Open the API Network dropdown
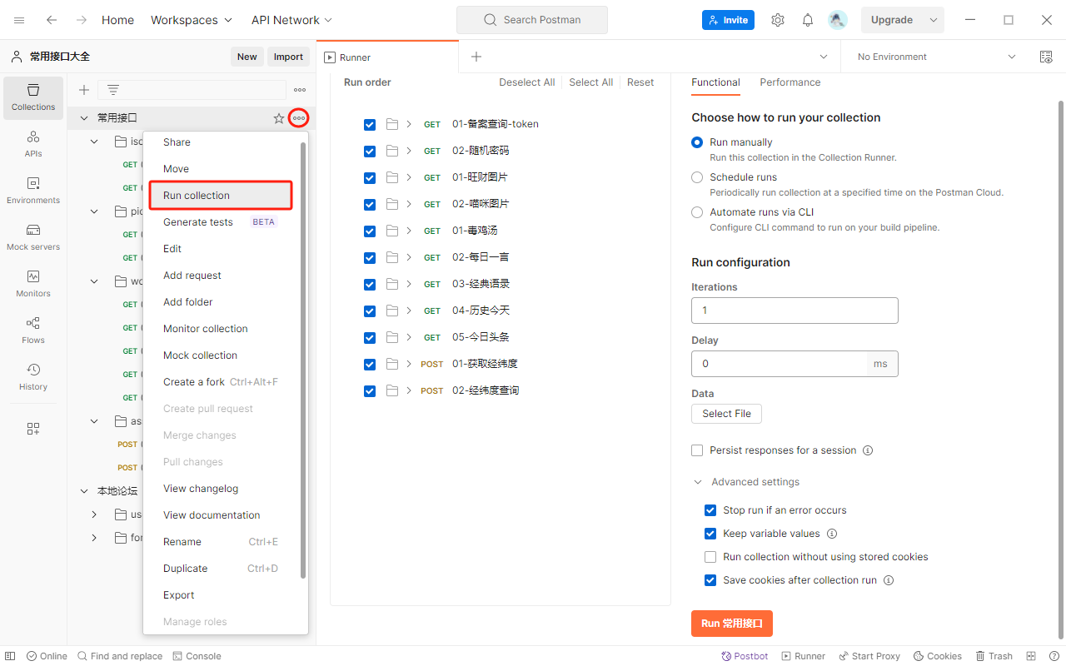Image resolution: width=1066 pixels, height=666 pixels. pos(292,20)
